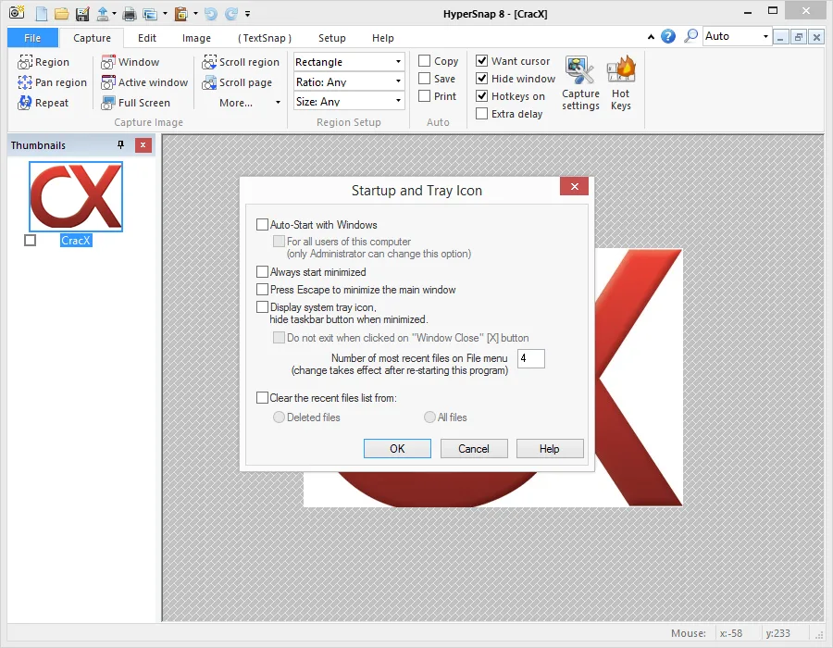
Task: Enable the Save auto option
Action: click(424, 79)
